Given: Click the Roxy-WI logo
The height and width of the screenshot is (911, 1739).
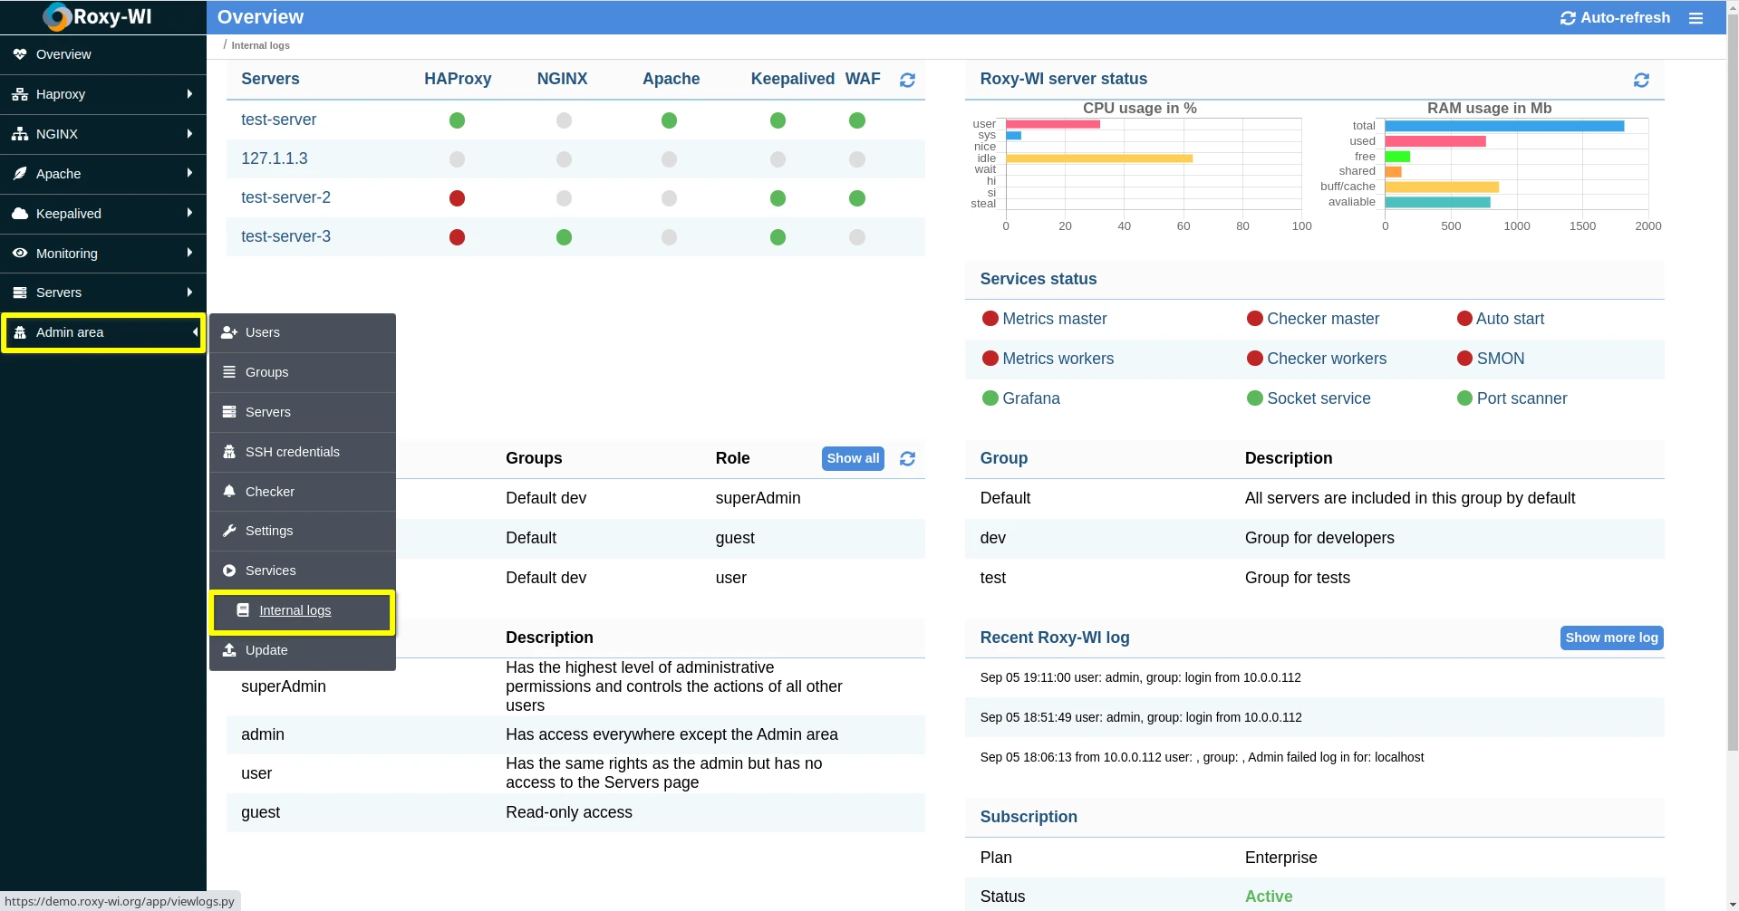Looking at the screenshot, I should point(98,17).
